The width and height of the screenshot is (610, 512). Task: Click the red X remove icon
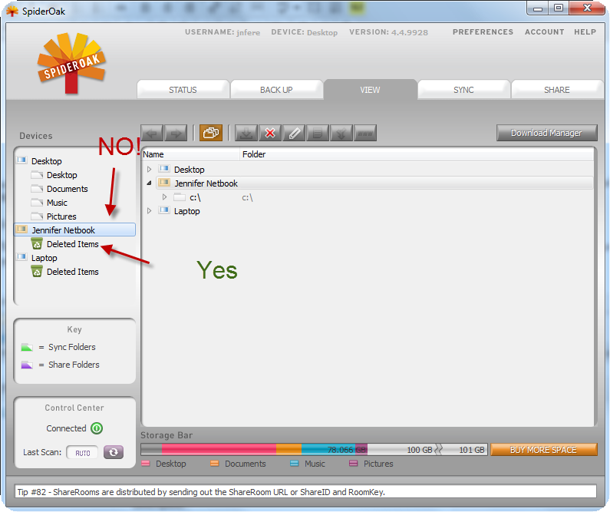(x=270, y=134)
